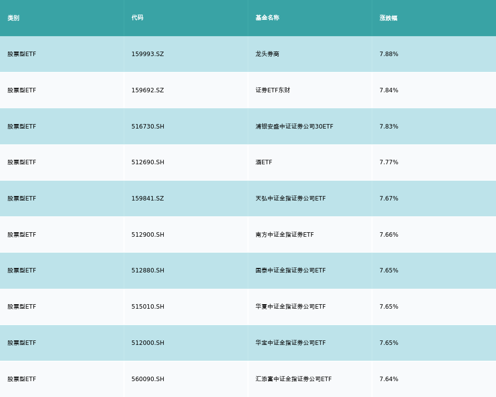Screen dimensions: 496x397
Task: Click the 7.77% change value
Action: (389, 162)
